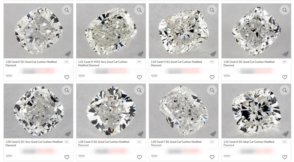Viewport: 294px width, 162px height.
Task: Open the 1.00 Carat G SI1 Very Good Cut title link
Action: coord(34,143)
